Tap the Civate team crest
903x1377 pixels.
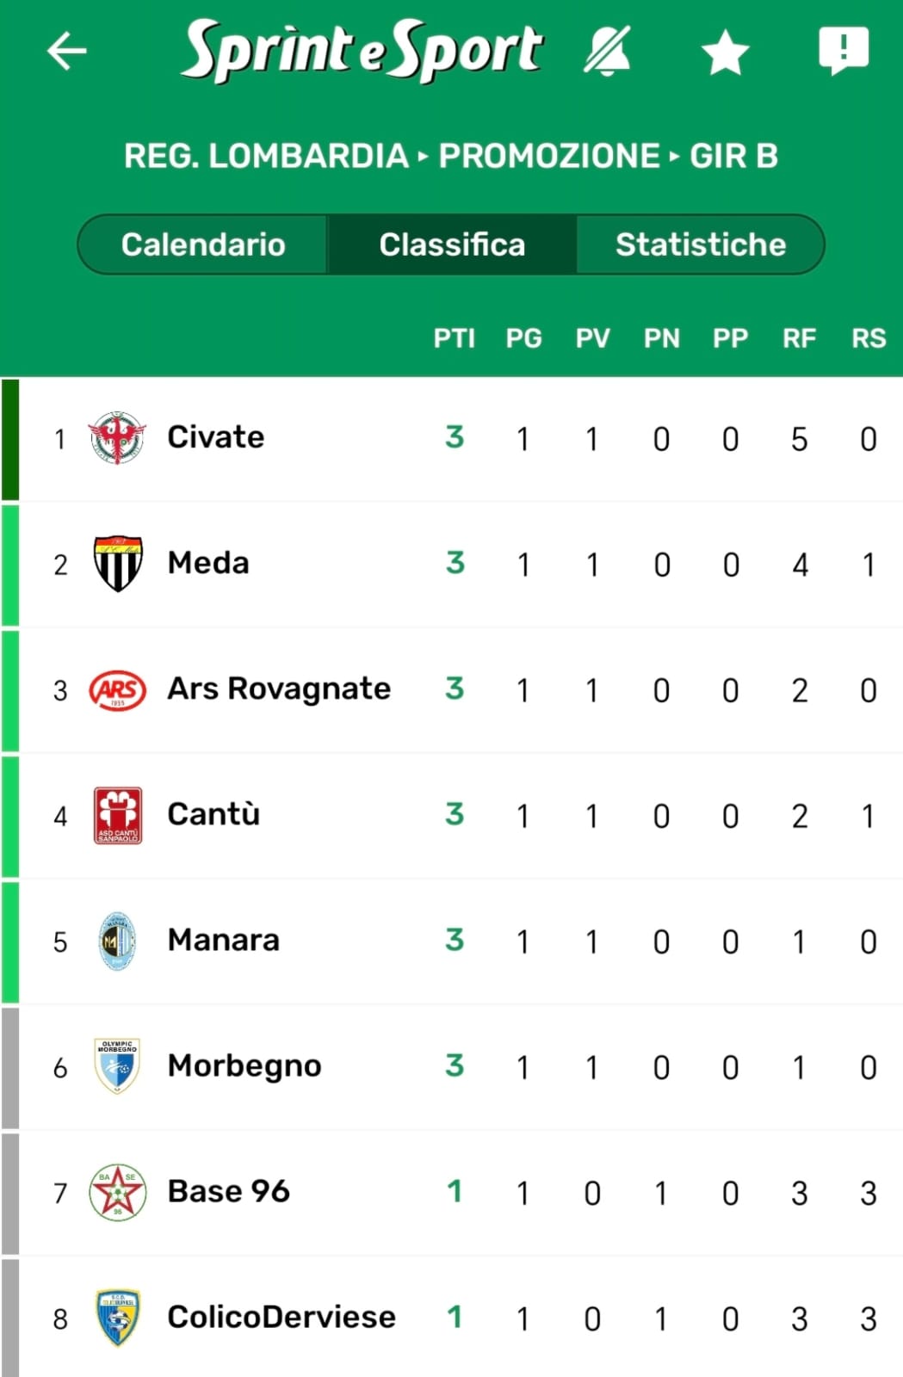[118, 438]
